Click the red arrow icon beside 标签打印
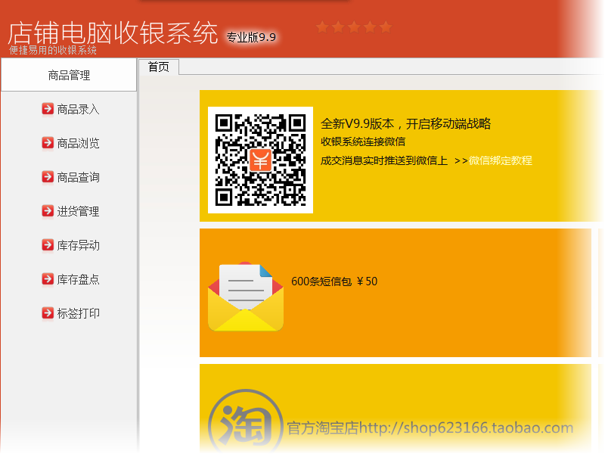Viewport: 605px width, 454px height. [48, 313]
